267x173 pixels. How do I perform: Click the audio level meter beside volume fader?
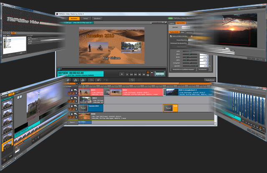coord(160,74)
